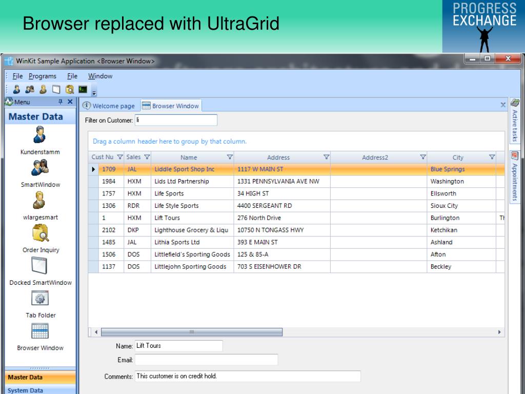Select the Lift Tours name cell
The image size is (525, 394).
(x=192, y=218)
